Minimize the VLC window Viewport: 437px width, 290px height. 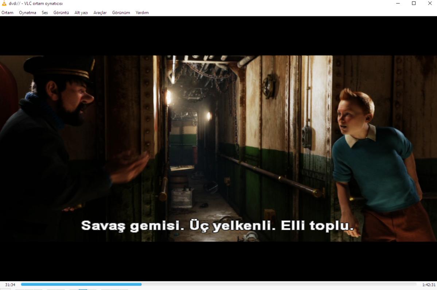coord(398,3)
